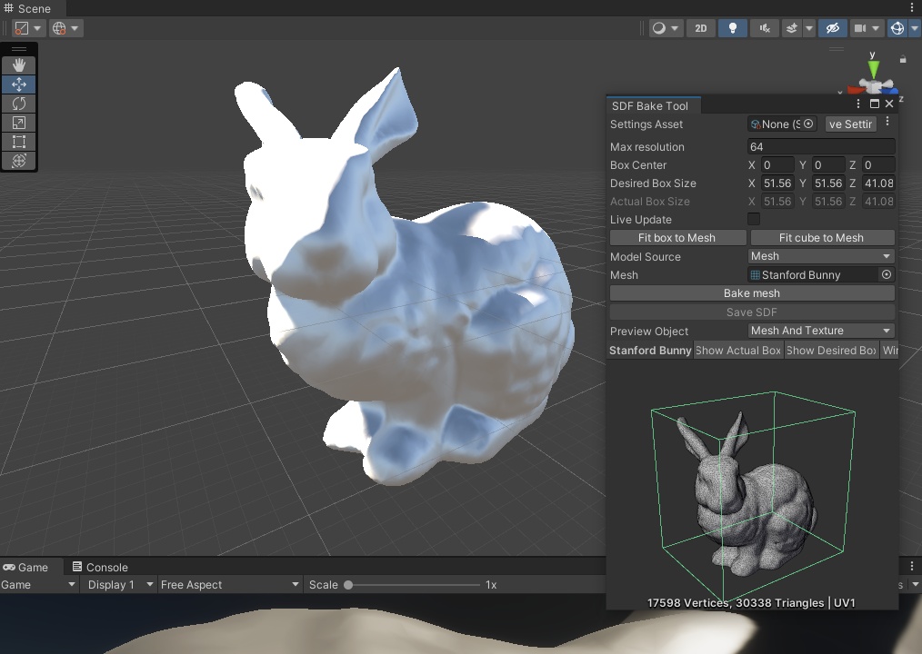Click Fit cube to Mesh button
Viewport: 922px width, 654px height.
(x=821, y=237)
